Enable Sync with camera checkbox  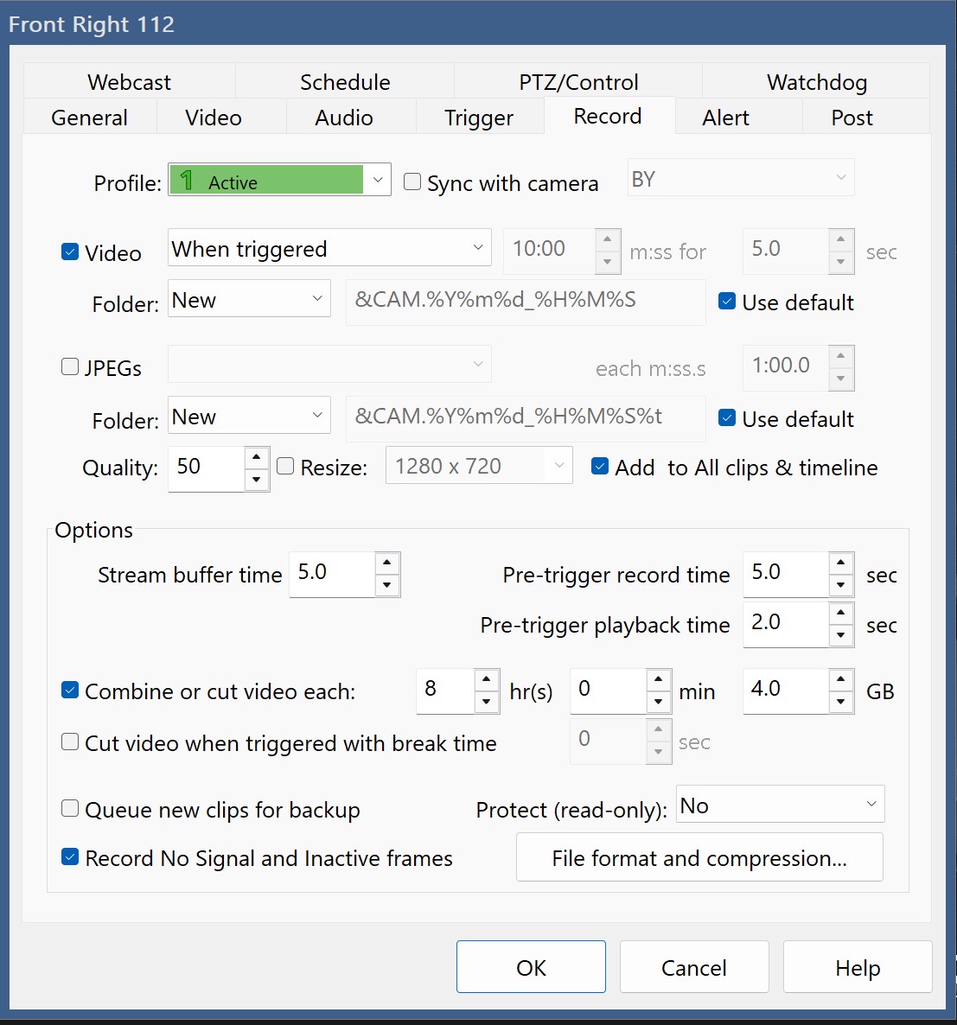pos(412,181)
